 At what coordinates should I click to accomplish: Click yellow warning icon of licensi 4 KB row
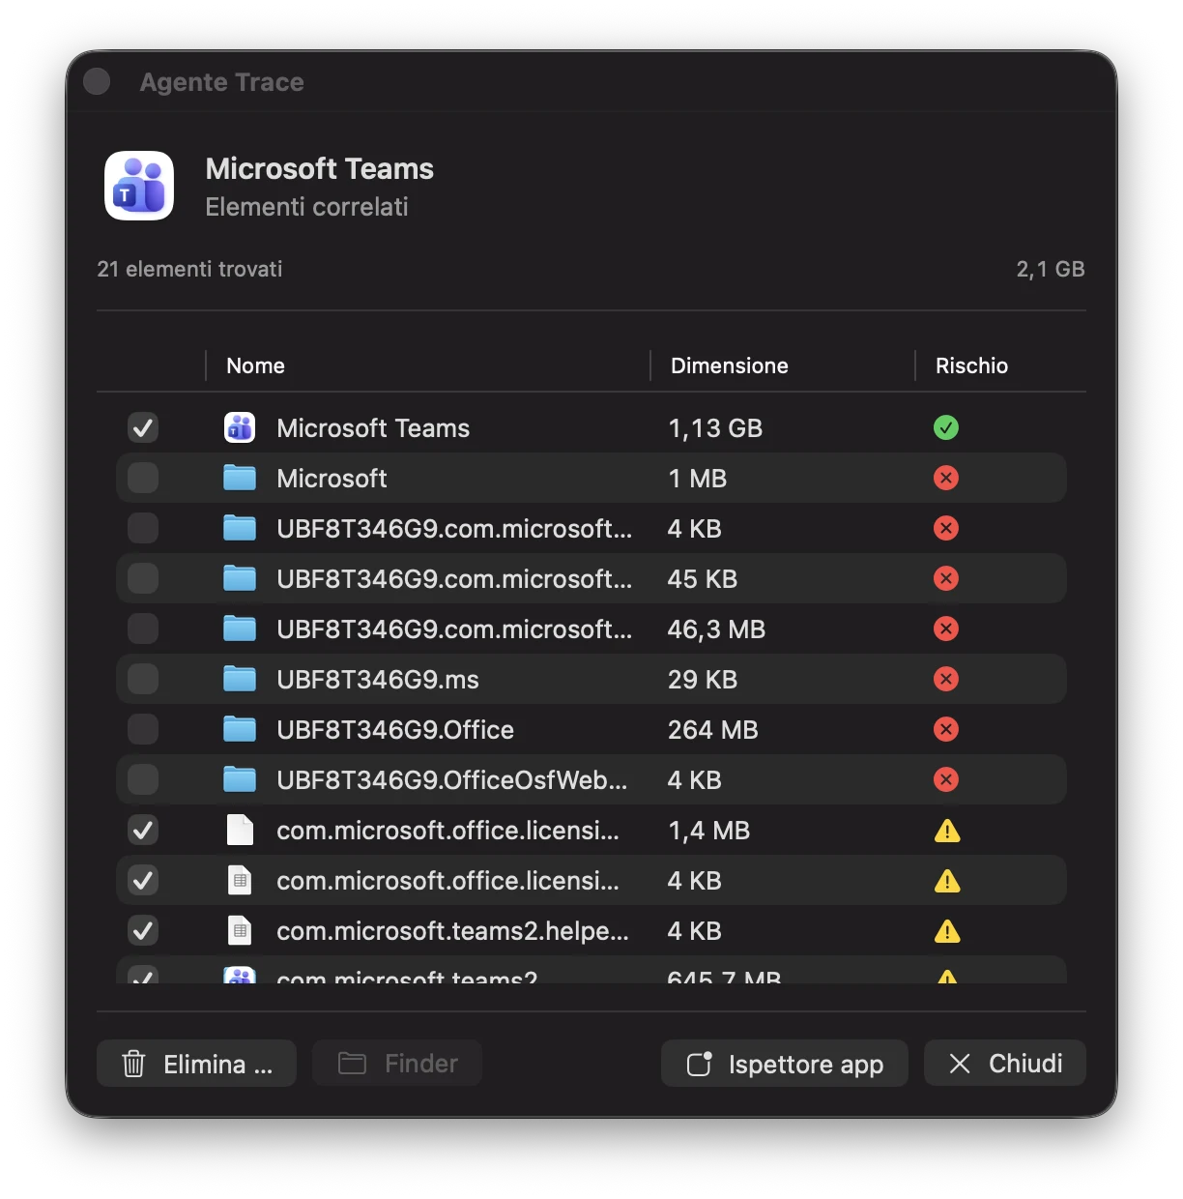947,881
